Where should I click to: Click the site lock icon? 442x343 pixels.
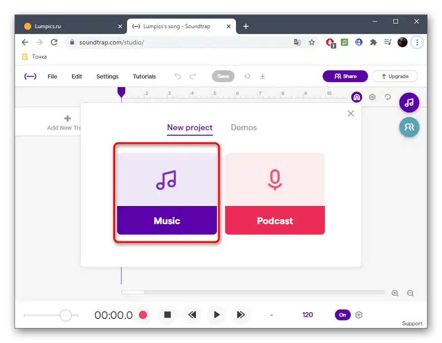[72, 42]
